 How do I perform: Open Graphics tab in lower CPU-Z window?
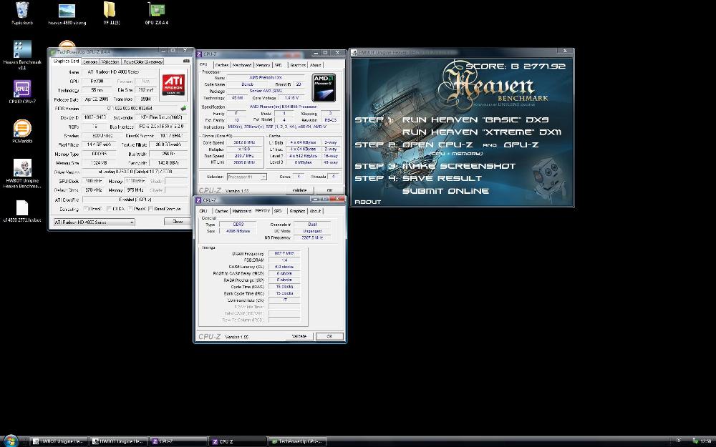(297, 211)
